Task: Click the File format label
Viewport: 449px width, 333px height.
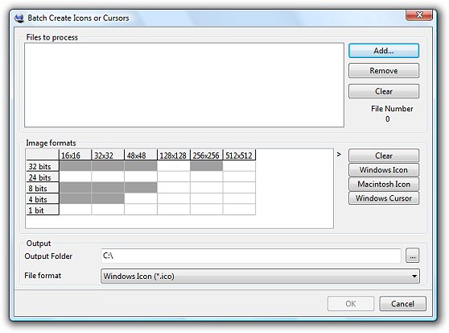Action: tap(43, 276)
